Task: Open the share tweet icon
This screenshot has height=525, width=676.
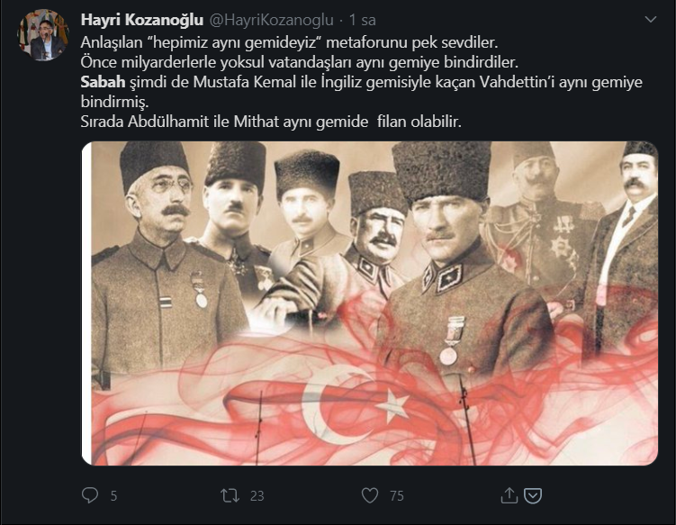Action: coord(509,495)
